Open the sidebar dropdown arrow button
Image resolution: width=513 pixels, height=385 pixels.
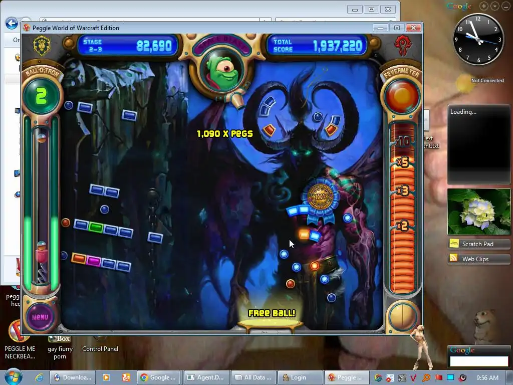tap(495, 6)
